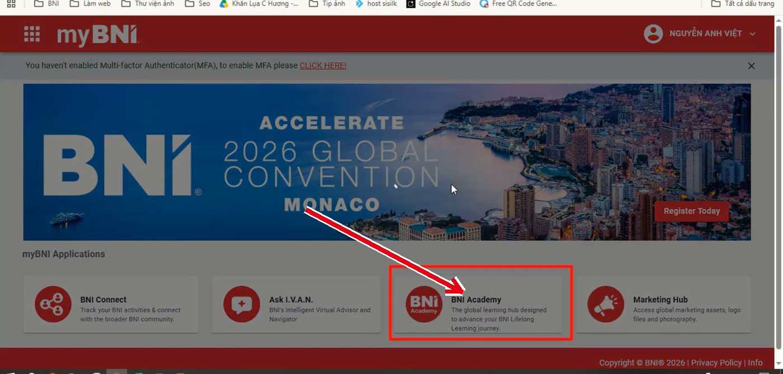Image resolution: width=783 pixels, height=374 pixels.
Task: Open the host sisilk bookmark
Action: [x=376, y=3]
